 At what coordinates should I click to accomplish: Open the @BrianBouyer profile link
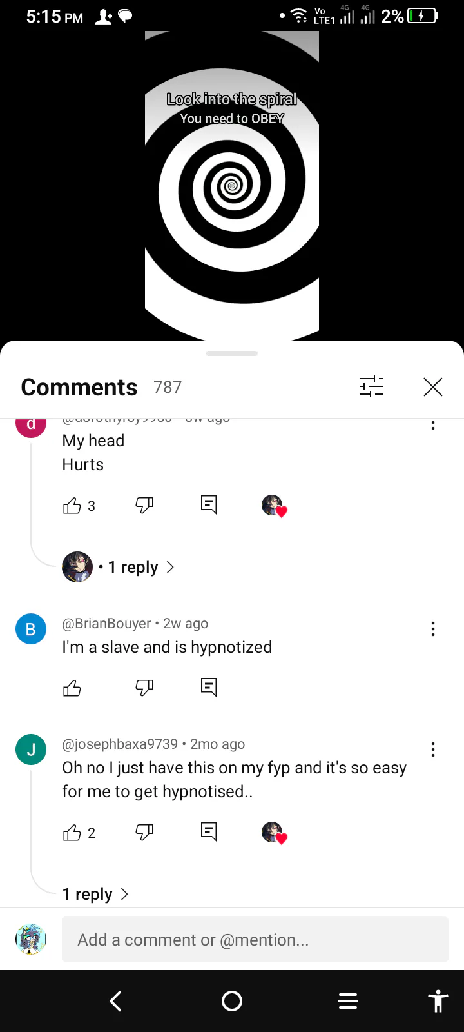pyautogui.click(x=106, y=624)
